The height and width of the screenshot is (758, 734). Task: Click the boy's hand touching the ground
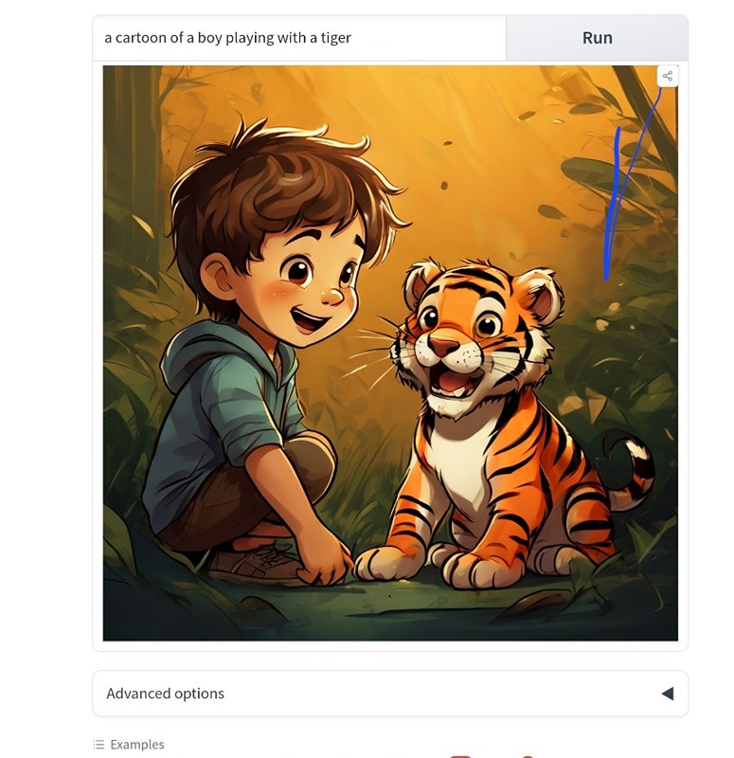[329, 567]
